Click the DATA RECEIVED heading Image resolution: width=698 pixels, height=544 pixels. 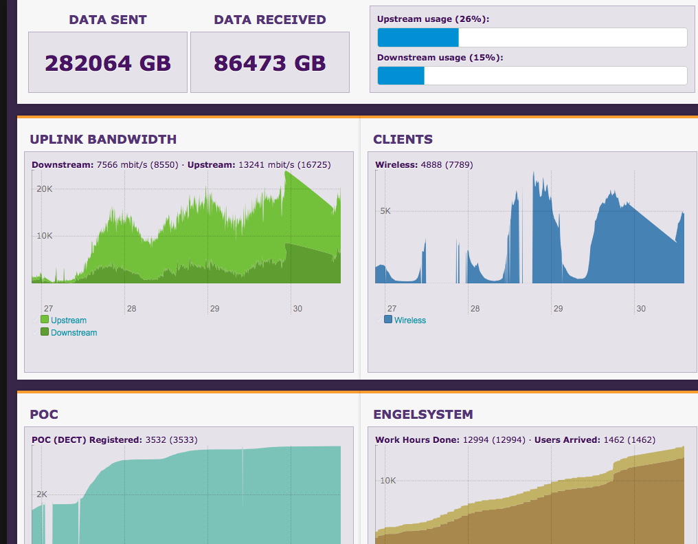tap(270, 20)
